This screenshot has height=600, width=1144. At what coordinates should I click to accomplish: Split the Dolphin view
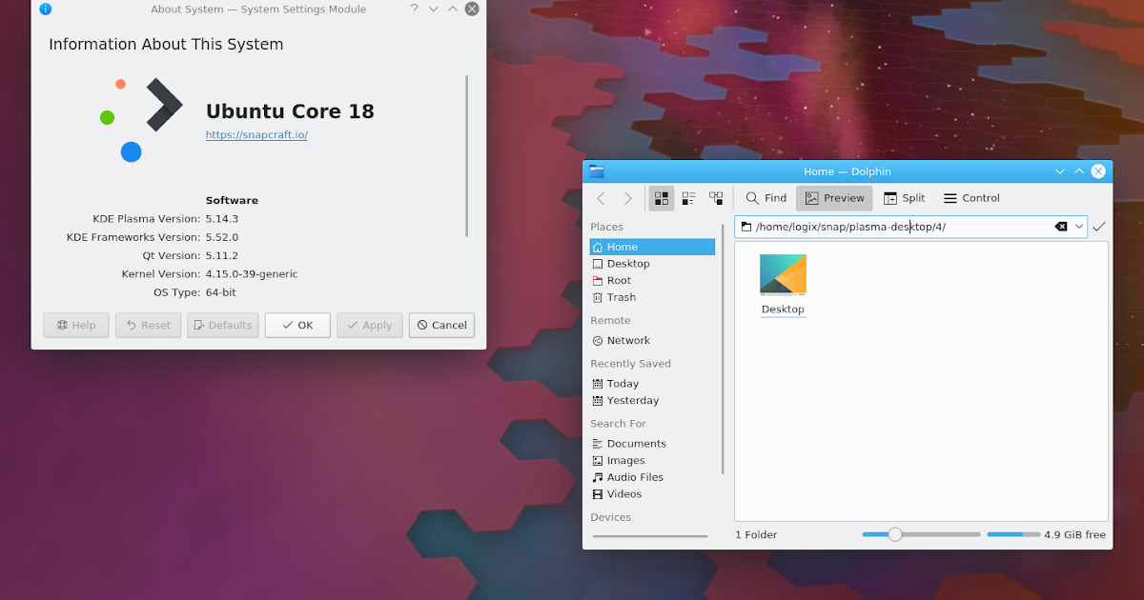(x=904, y=198)
